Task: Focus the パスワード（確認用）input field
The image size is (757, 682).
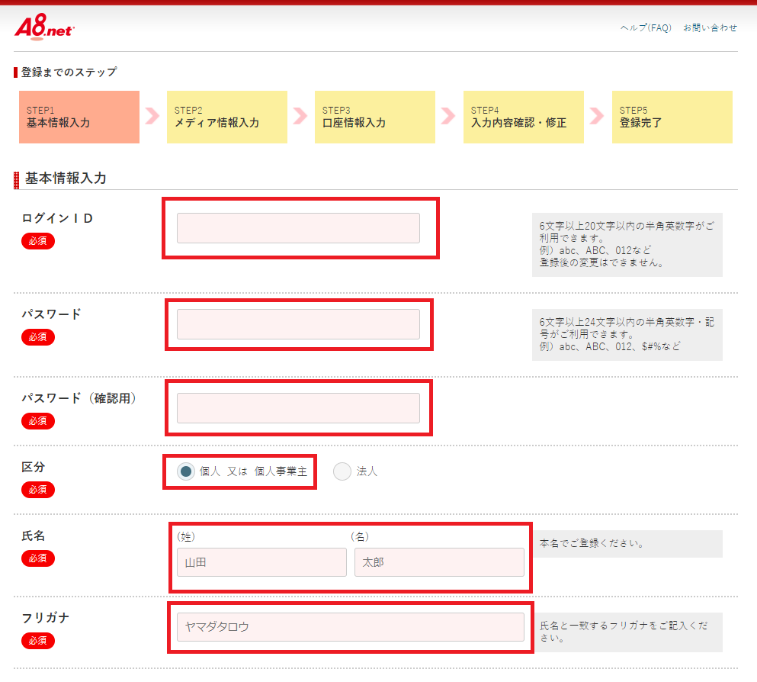Action: [298, 408]
